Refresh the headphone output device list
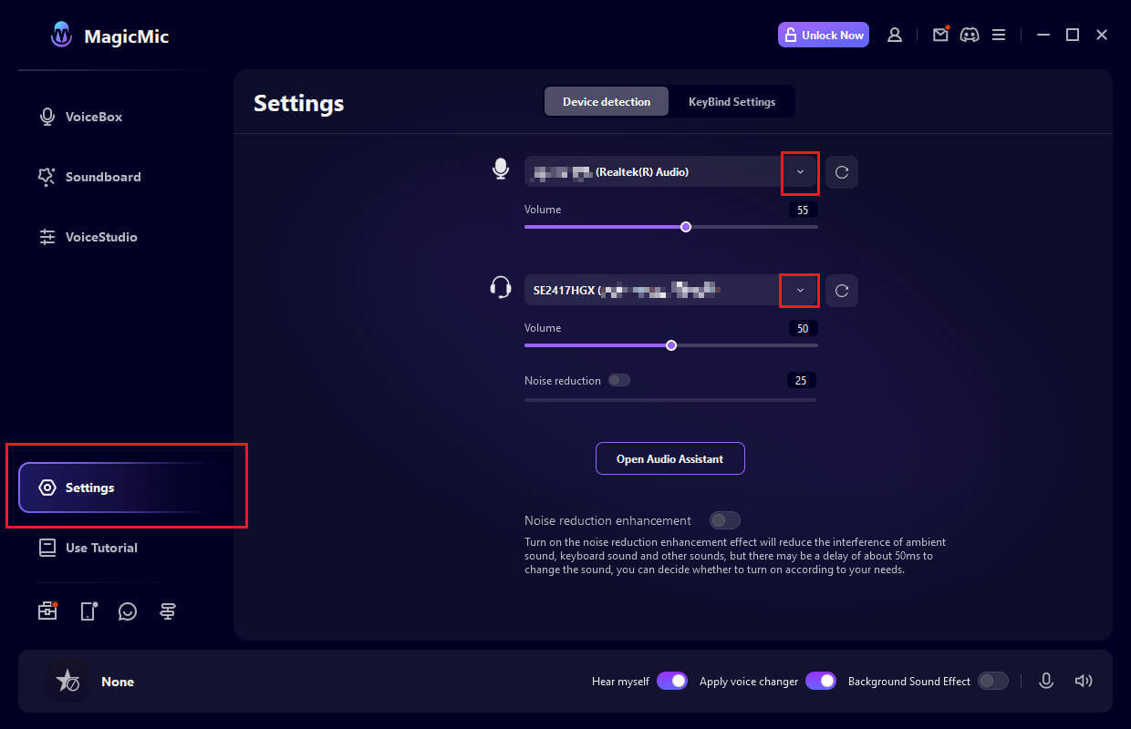 point(842,290)
